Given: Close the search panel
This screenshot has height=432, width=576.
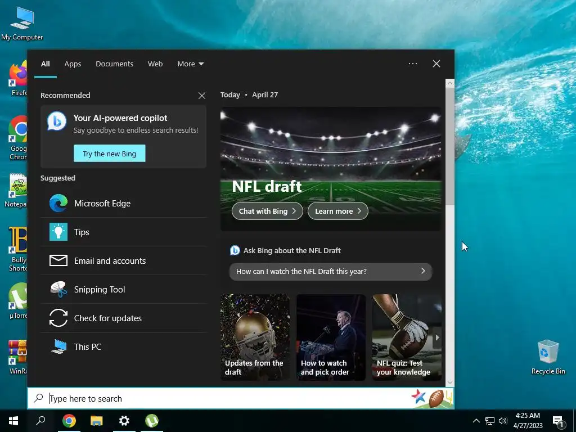Looking at the screenshot, I should click(436, 64).
